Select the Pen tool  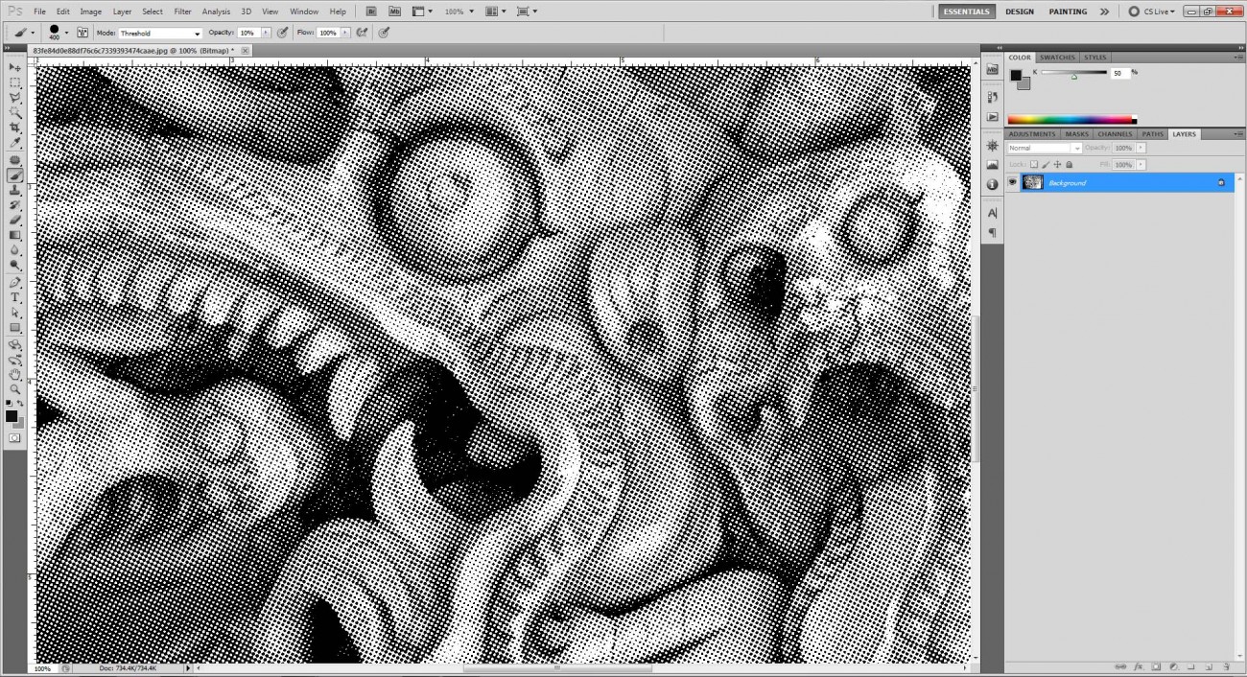pyautogui.click(x=15, y=283)
